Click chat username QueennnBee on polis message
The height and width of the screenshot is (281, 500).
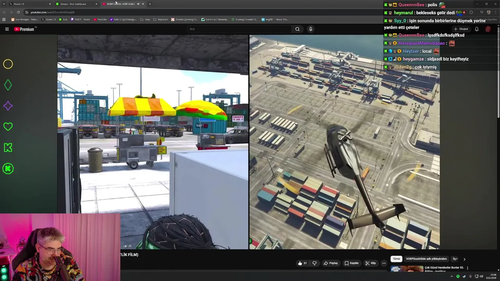[411, 5]
